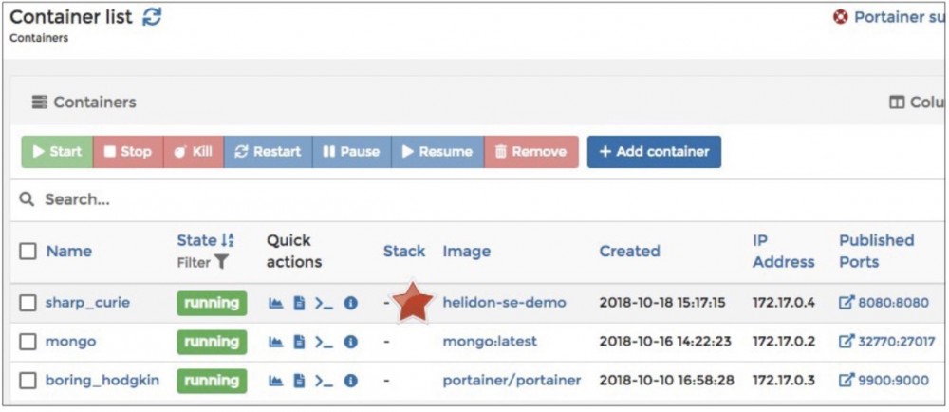Toggle the select-all checkbox beside Name
949x412 pixels.
pyautogui.click(x=28, y=252)
